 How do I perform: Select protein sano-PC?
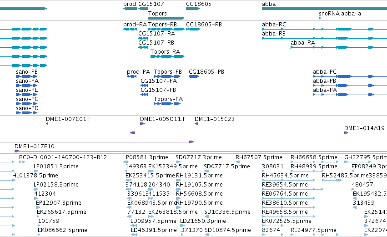(27, 104)
